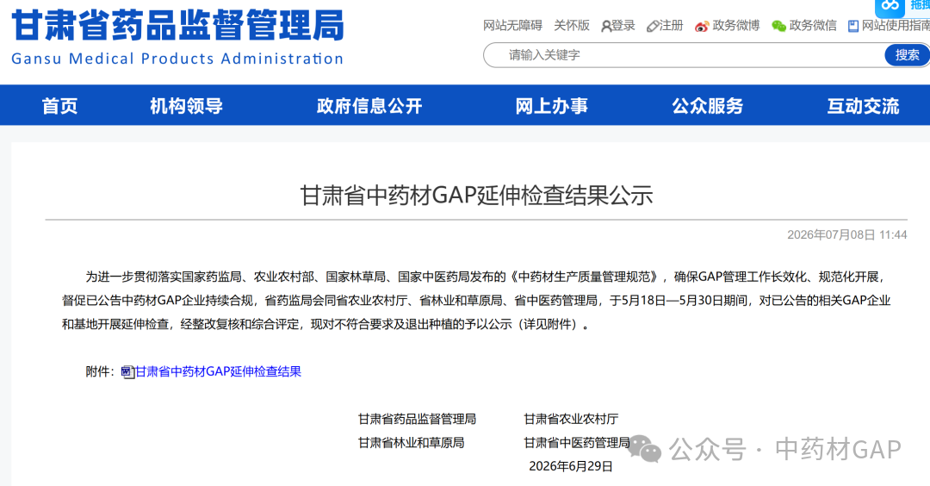930x486 pixels.
Task: Click the website guide book icon
Action: (853, 26)
